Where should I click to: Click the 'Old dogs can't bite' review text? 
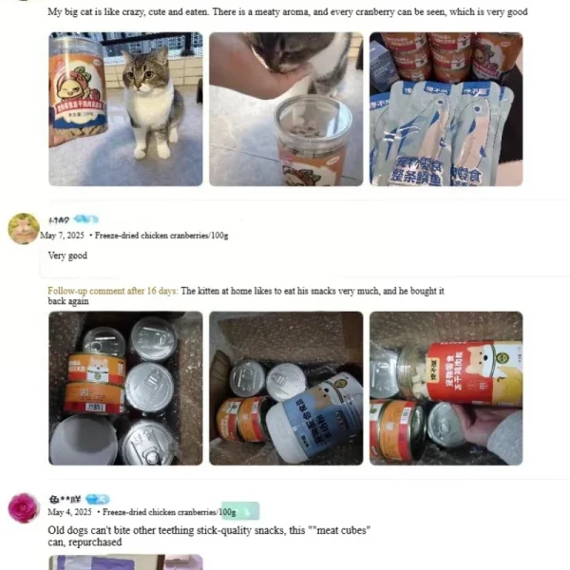pyautogui.click(x=209, y=536)
